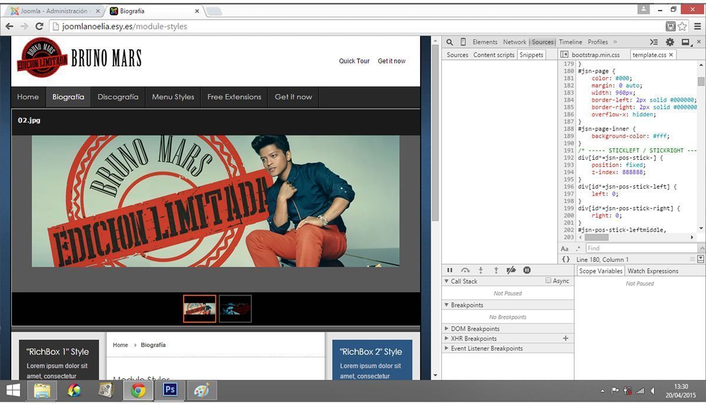Open DevTools search magnifier icon
The height and width of the screenshot is (404, 706).
coord(449,42)
